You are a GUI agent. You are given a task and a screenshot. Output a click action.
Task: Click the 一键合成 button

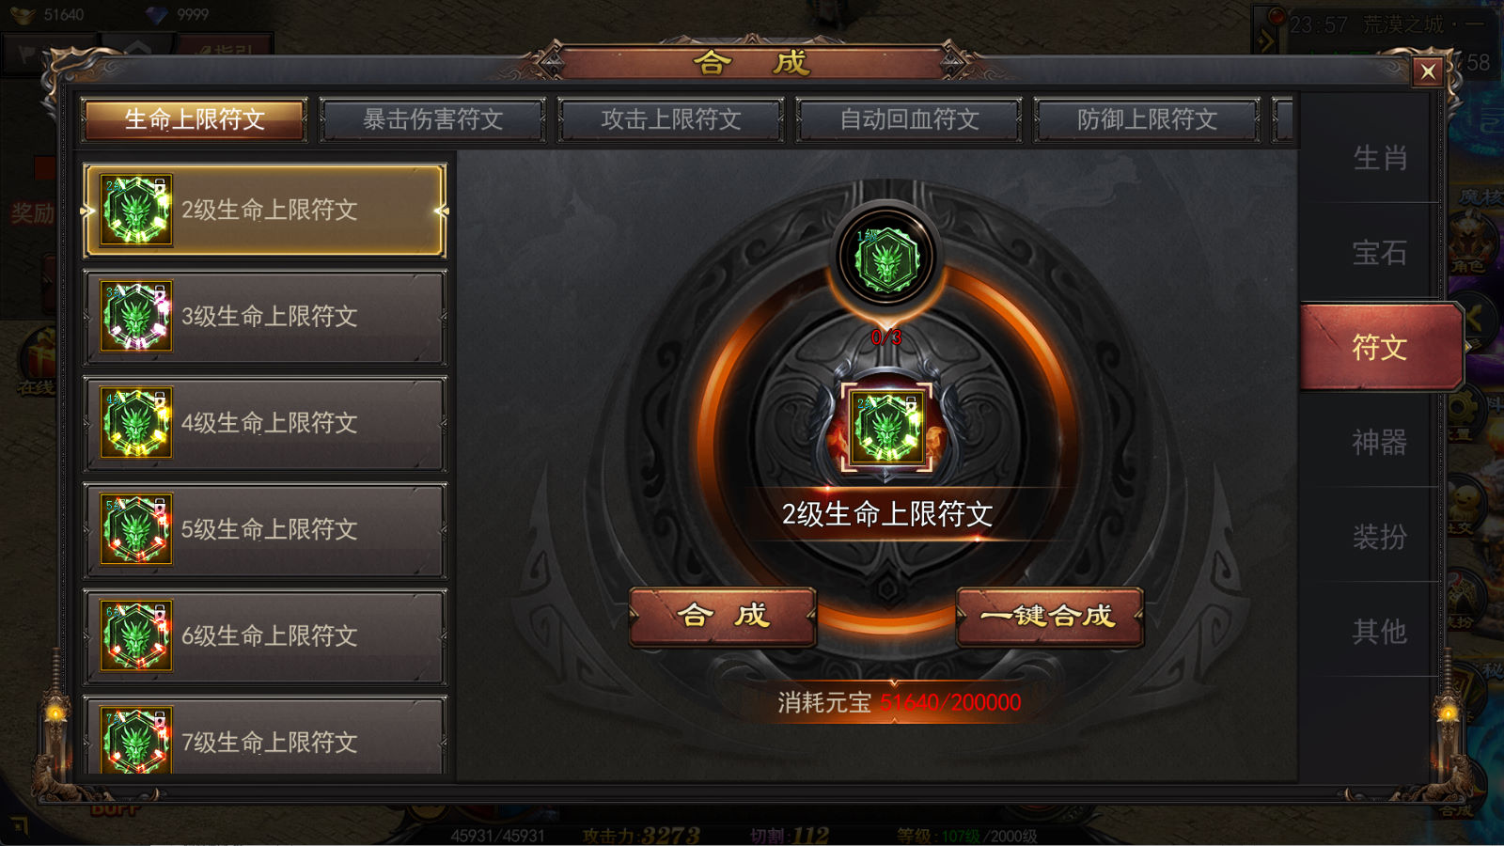point(1049,617)
